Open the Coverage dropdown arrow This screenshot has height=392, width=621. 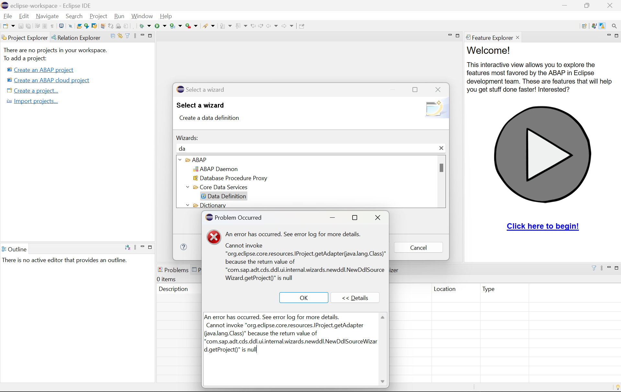click(180, 26)
